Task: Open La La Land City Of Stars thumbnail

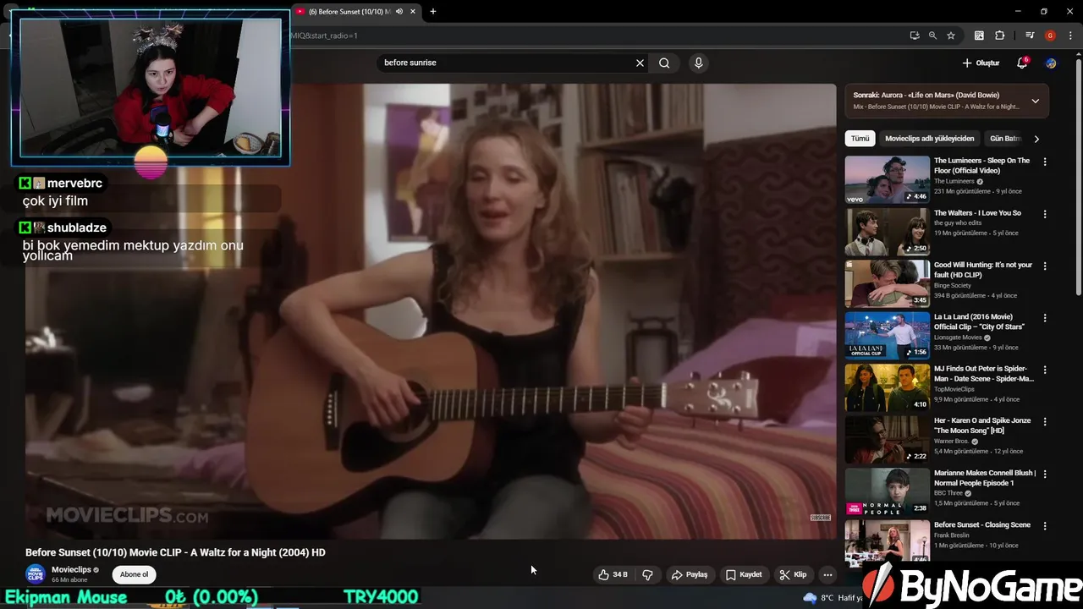Action: pyautogui.click(x=887, y=335)
